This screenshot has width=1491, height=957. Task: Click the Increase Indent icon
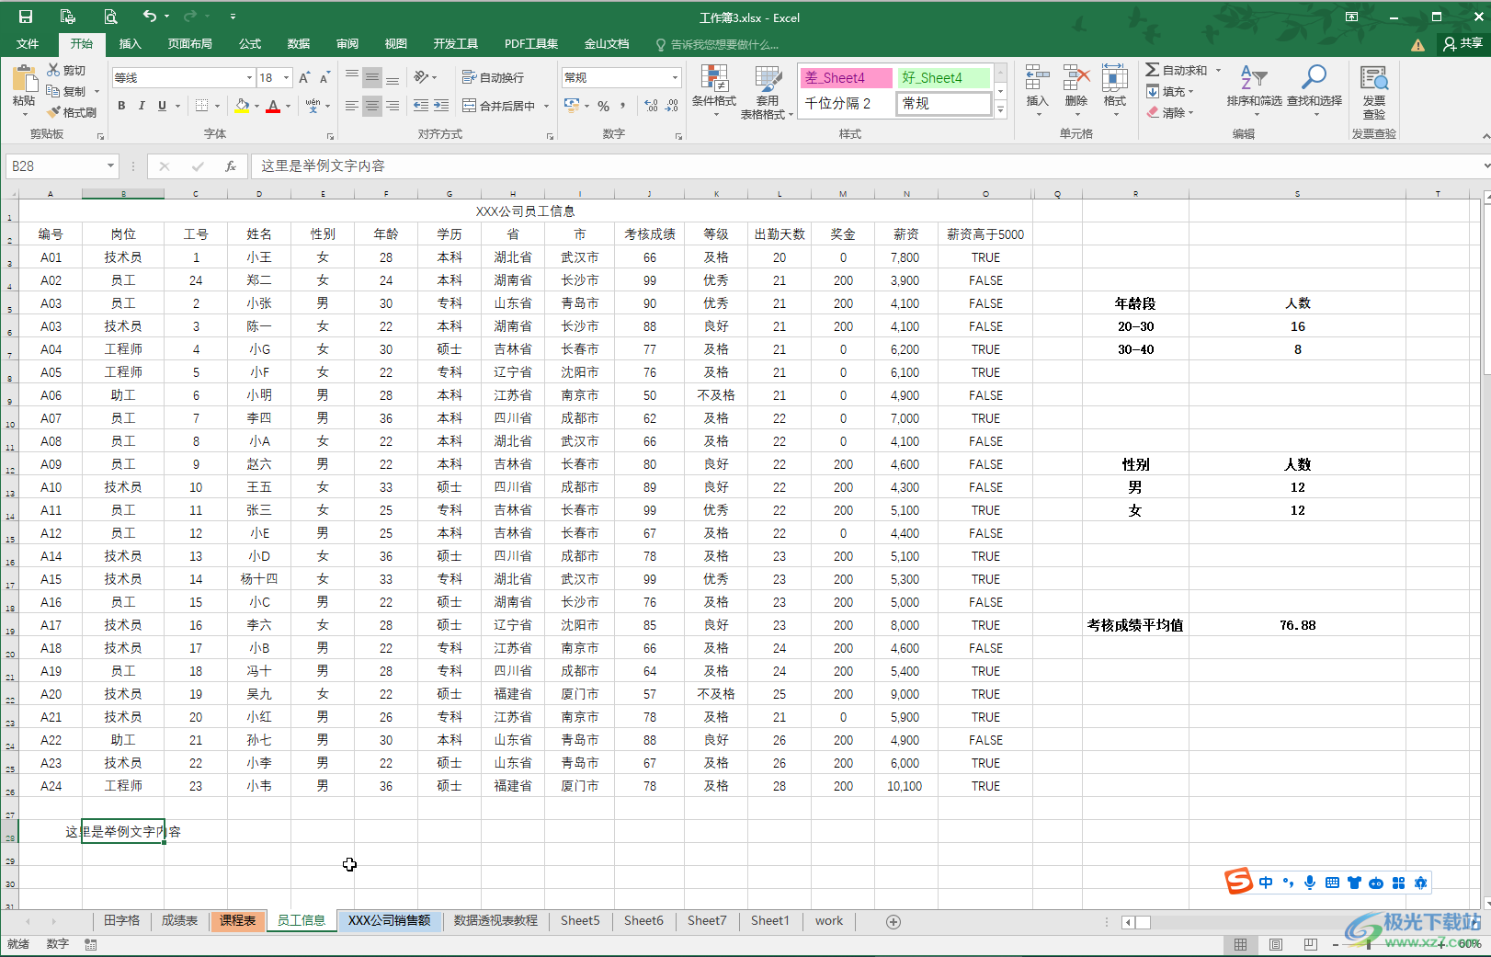[x=441, y=106]
